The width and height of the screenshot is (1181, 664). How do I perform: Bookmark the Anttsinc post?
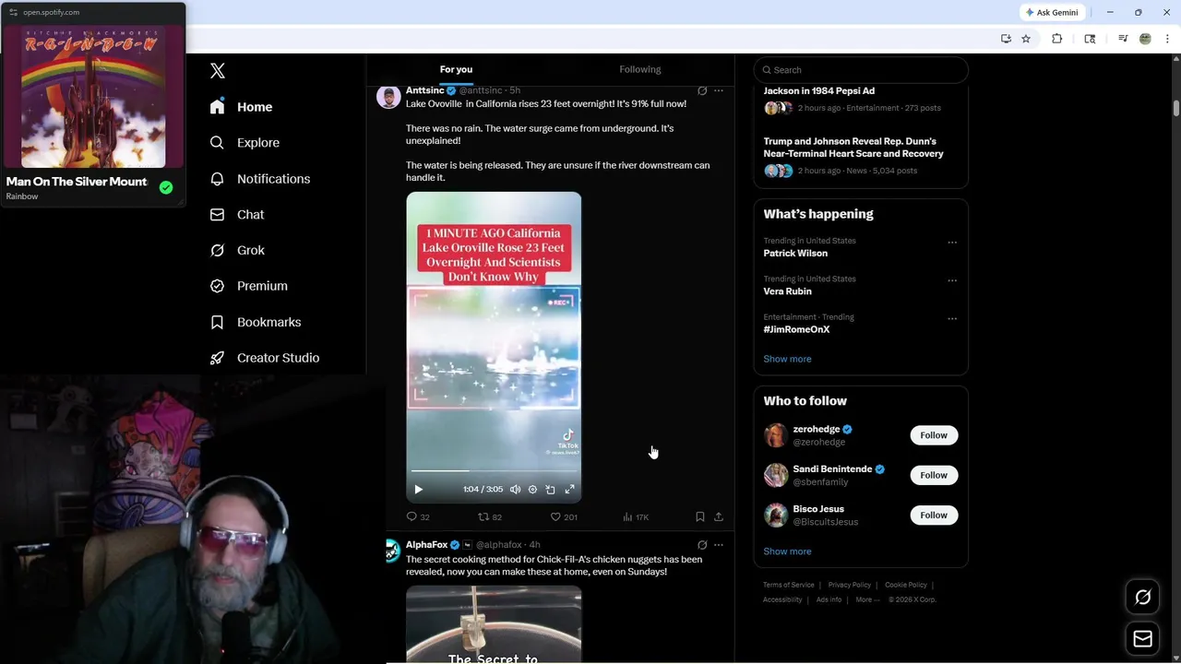point(700,517)
